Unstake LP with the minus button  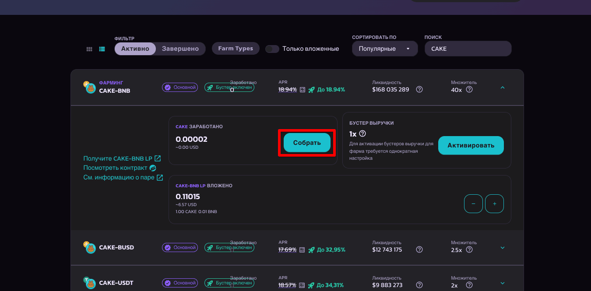(x=473, y=203)
